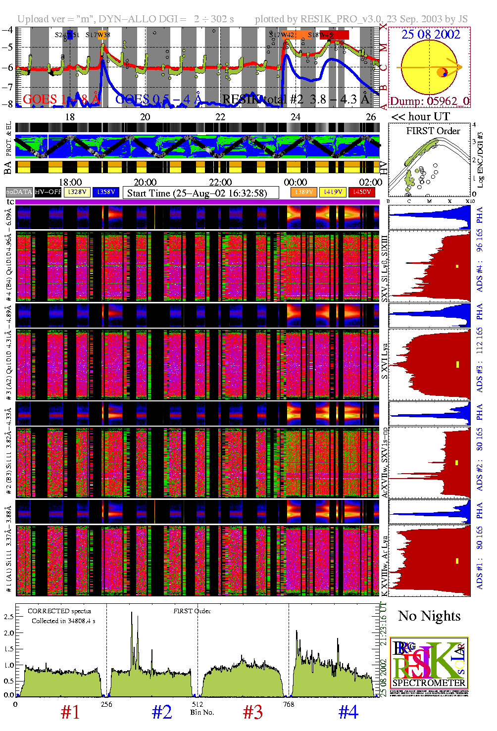Click the yellow solar disk image

tap(429, 67)
